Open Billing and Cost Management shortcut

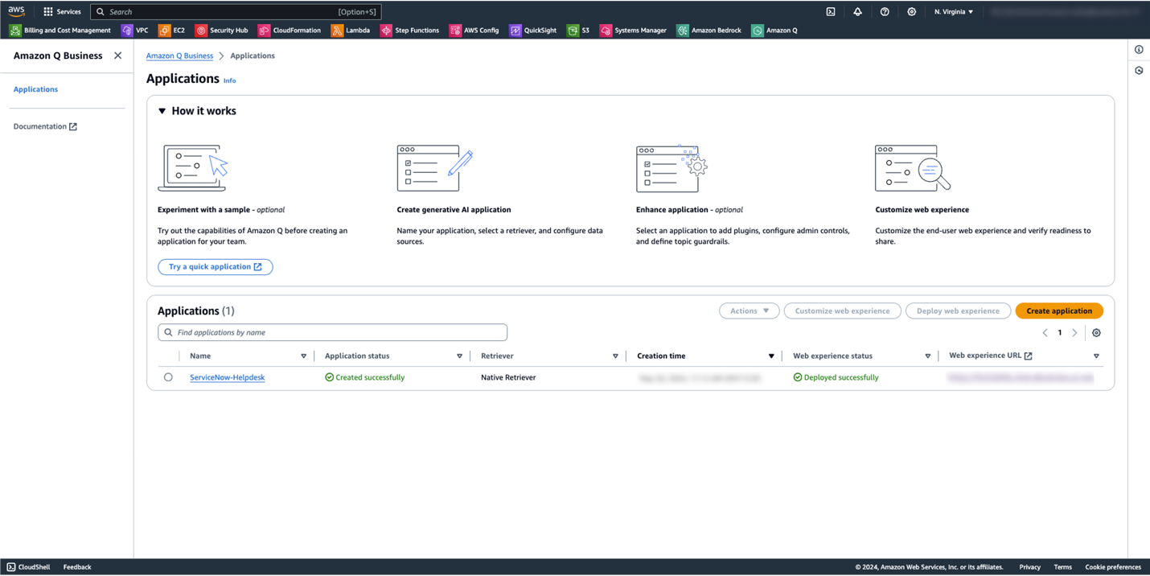coord(60,31)
